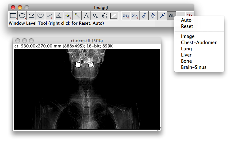Select the Magnifying glass tool
The width and height of the screenshot is (232, 141).
[95, 16]
